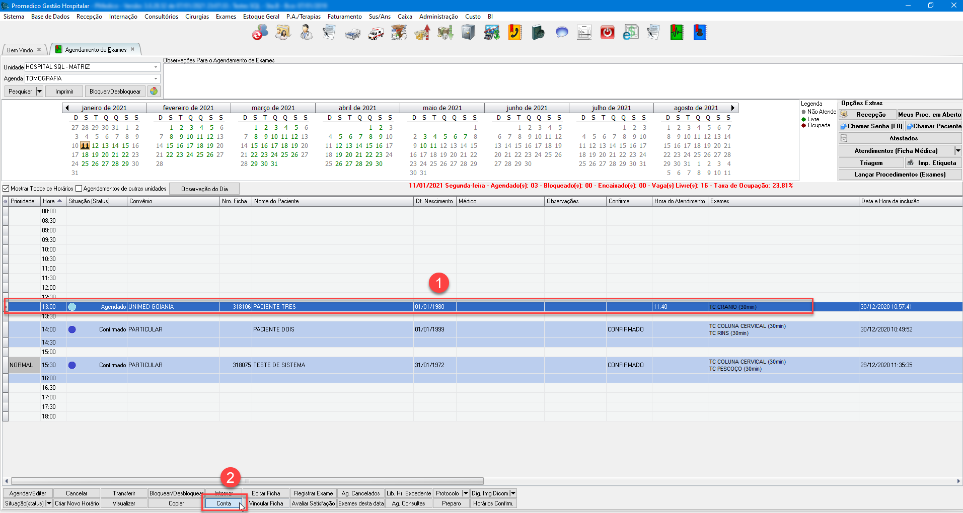Open the doctor icon in the toolbar
Screen dimensions: 963x513
click(x=306, y=33)
